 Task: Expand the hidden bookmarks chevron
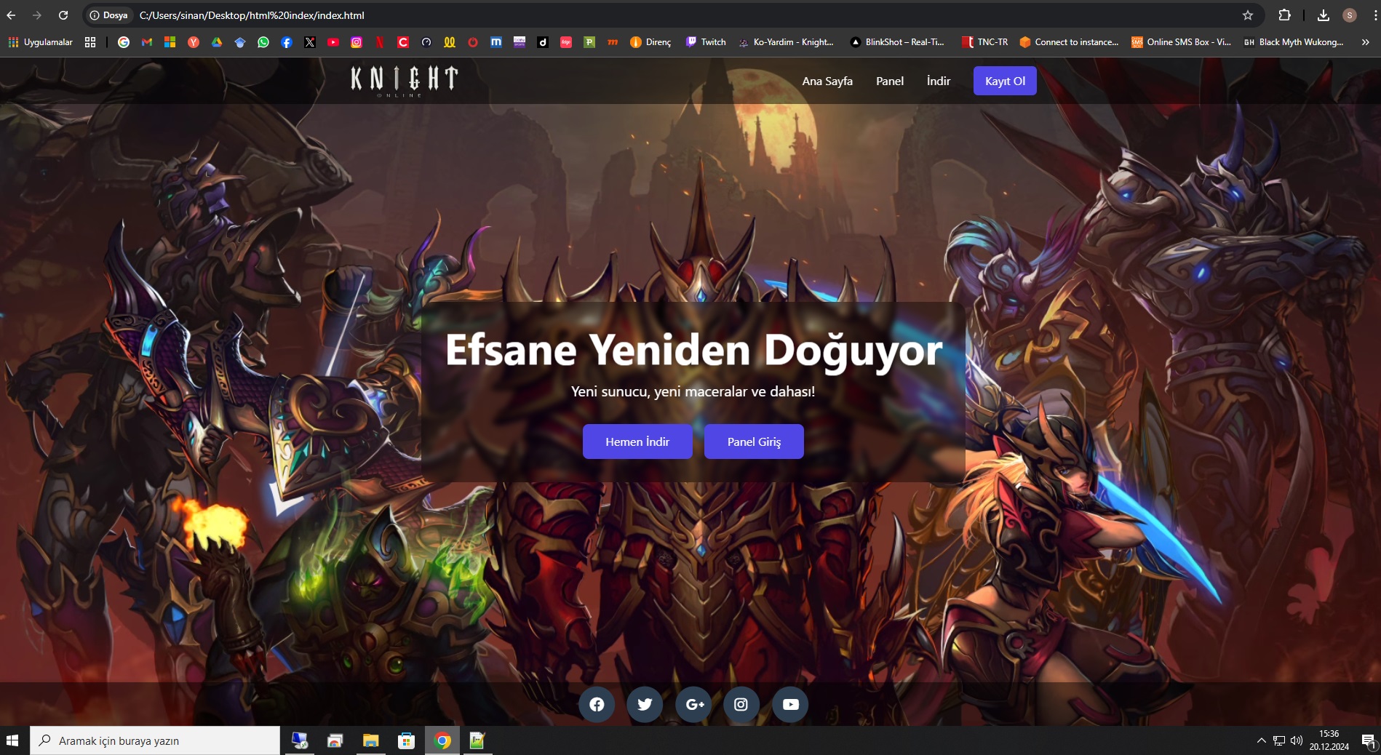(x=1366, y=42)
